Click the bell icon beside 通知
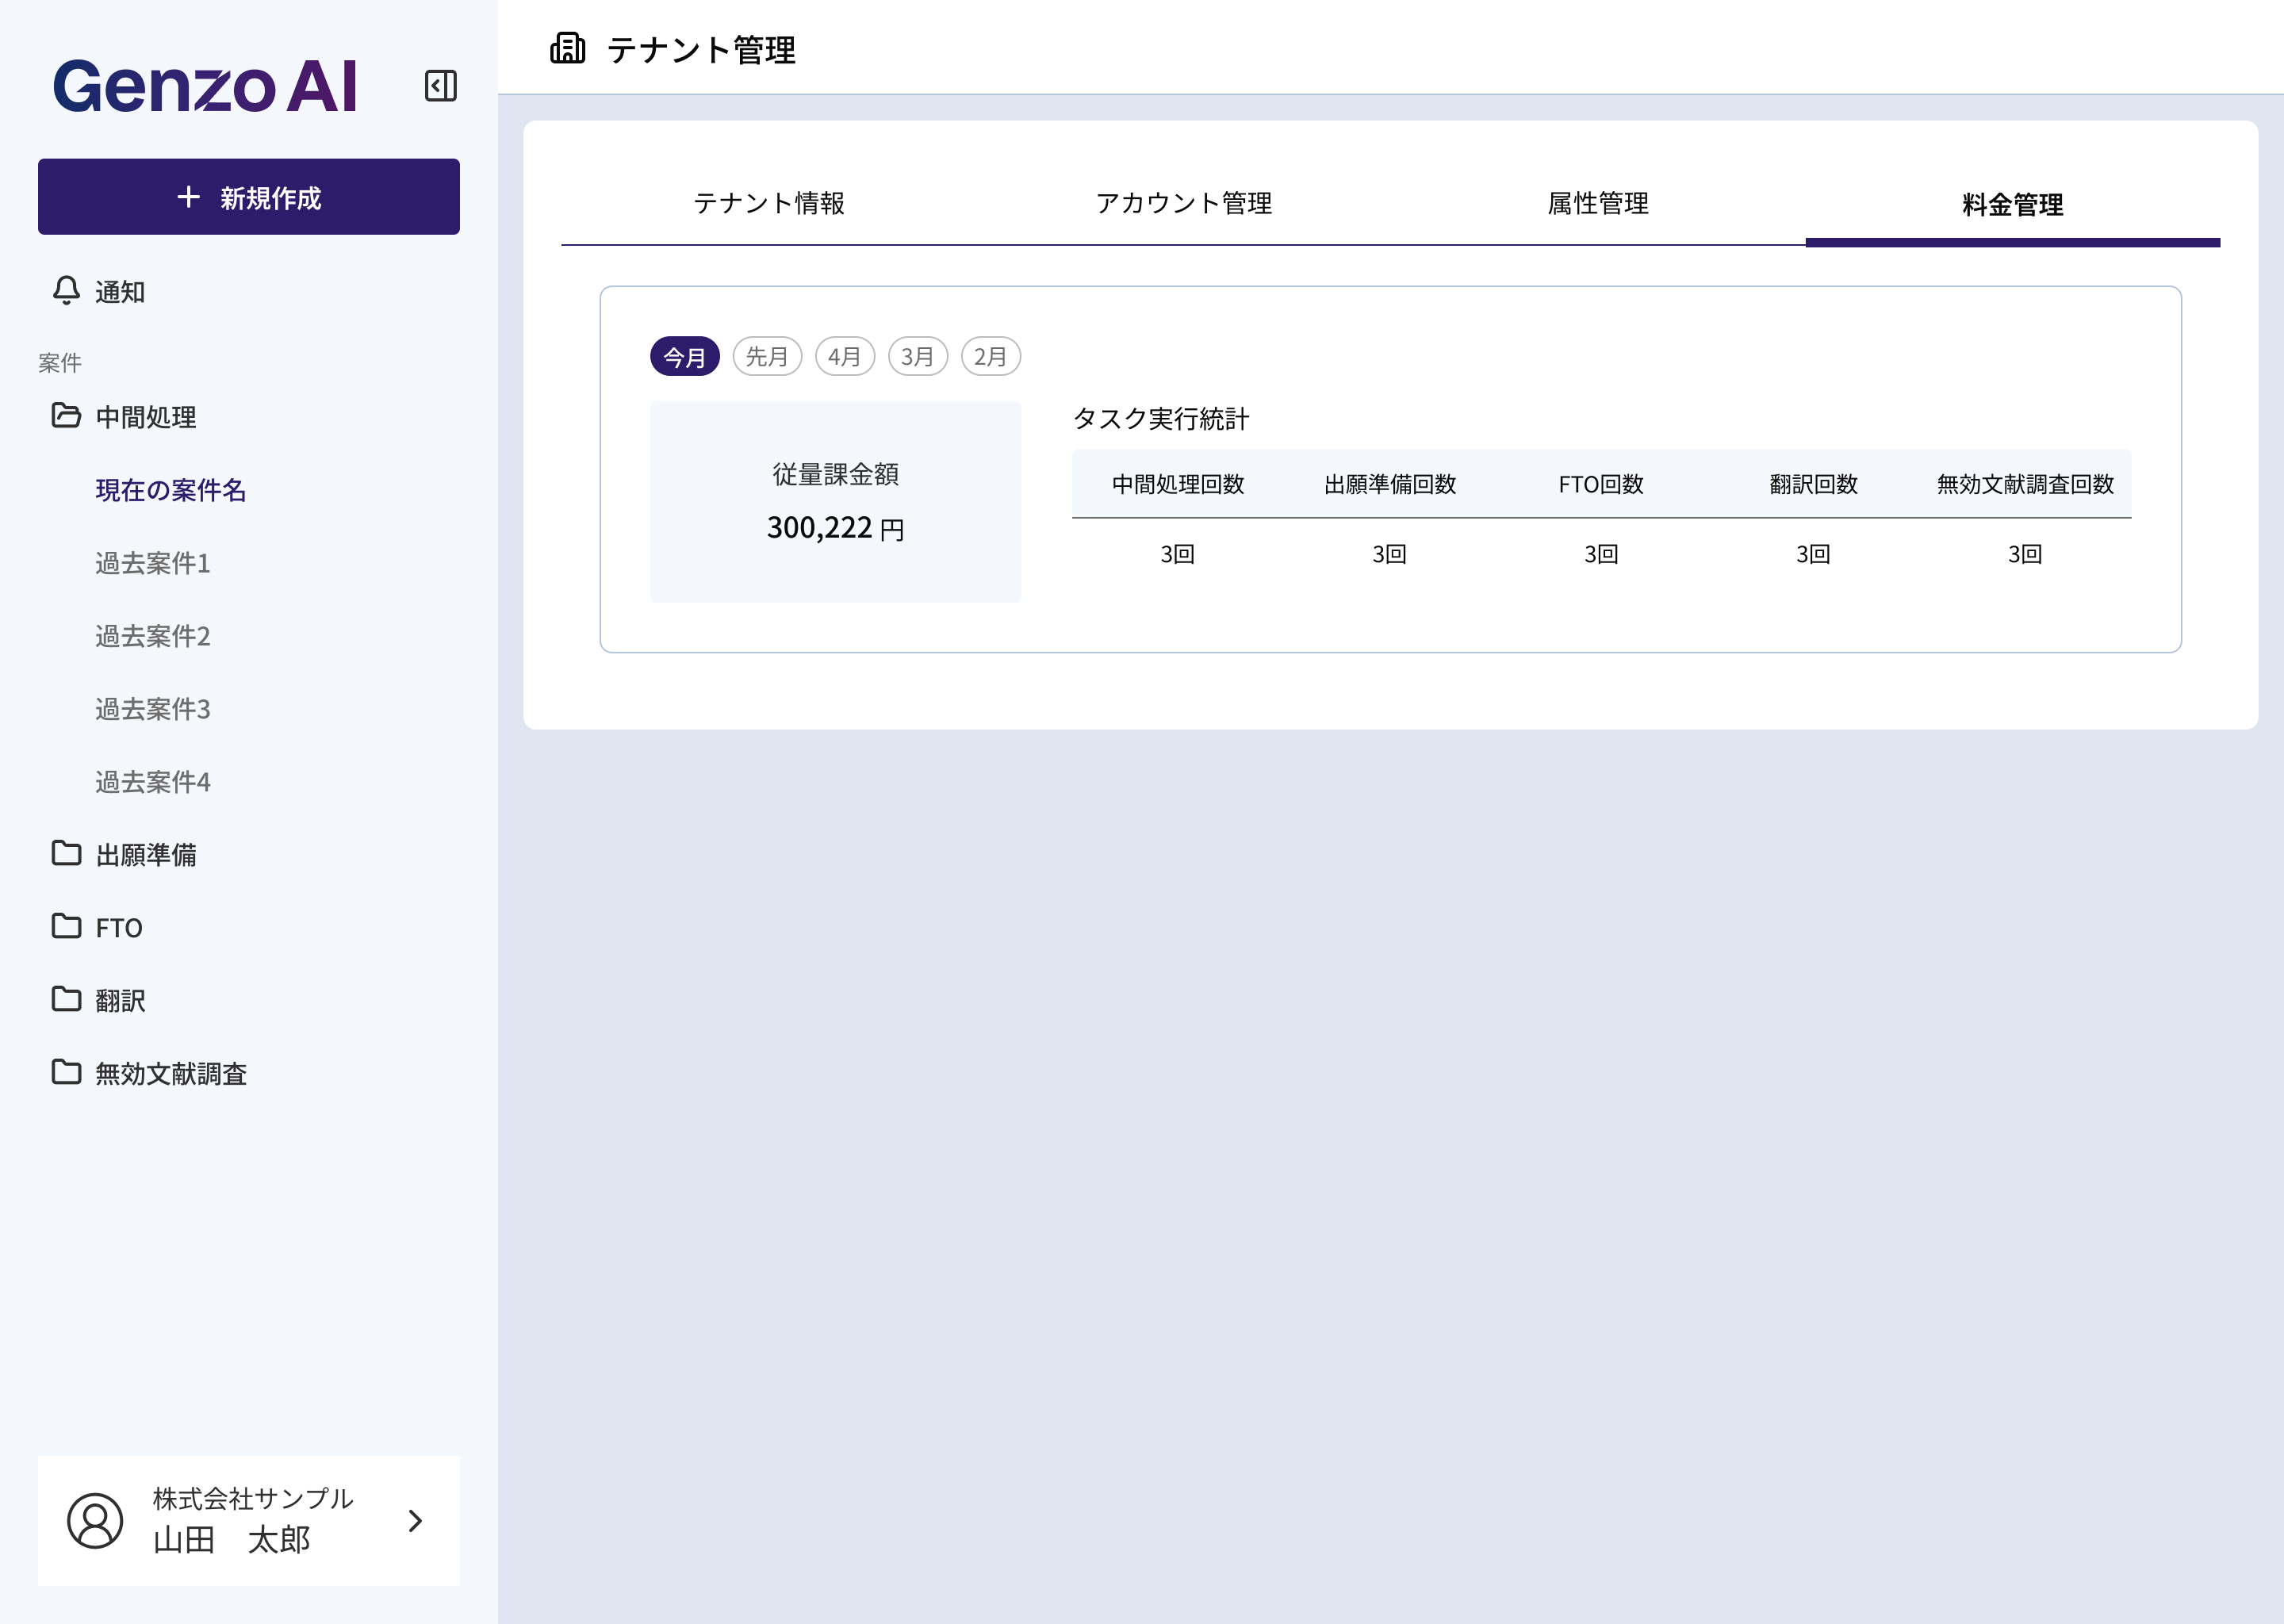This screenshot has width=2284, height=1624. tap(66, 291)
